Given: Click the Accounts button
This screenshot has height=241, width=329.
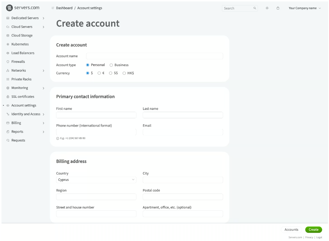Looking at the screenshot, I should (x=291, y=230).
